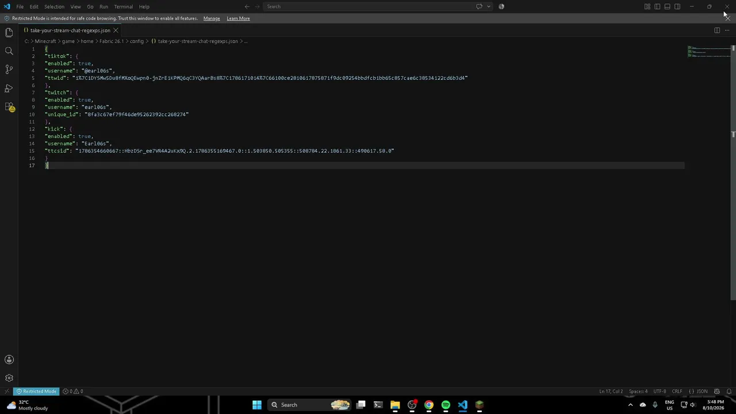The width and height of the screenshot is (736, 414).
Task: Toggle the Panel layout icon
Action: click(x=668, y=6)
